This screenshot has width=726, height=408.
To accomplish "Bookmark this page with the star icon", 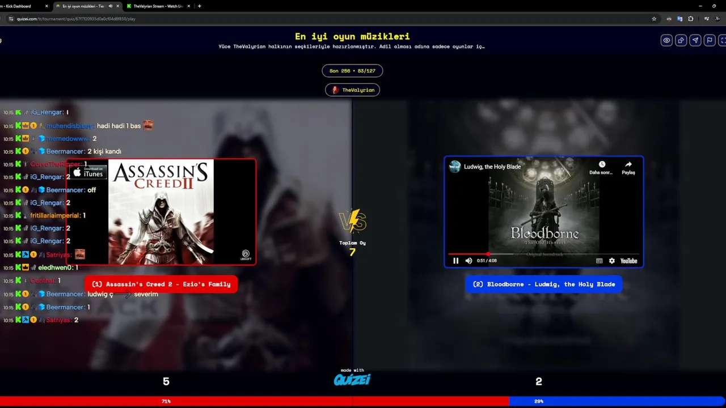I will (654, 19).
